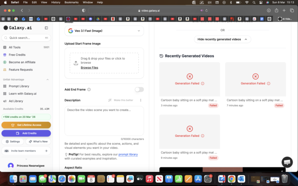The width and height of the screenshot is (298, 186).
Task: Select the AI Vide... tab
Action: pos(285,19)
